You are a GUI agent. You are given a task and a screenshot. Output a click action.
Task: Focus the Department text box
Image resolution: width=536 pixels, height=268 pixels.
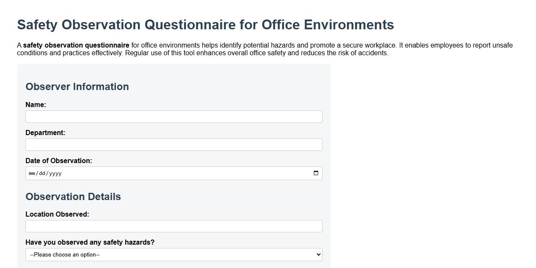[174, 144]
